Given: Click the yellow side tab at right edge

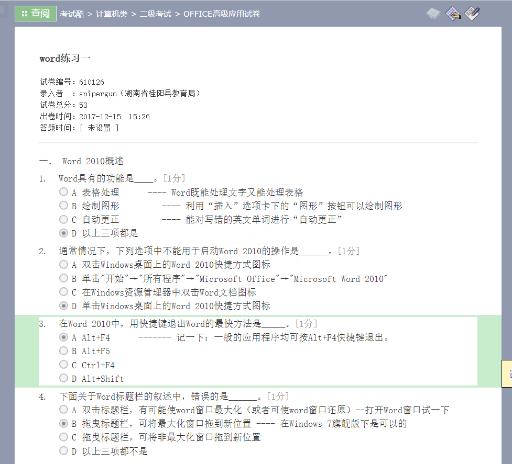Looking at the screenshot, I should point(507,374).
